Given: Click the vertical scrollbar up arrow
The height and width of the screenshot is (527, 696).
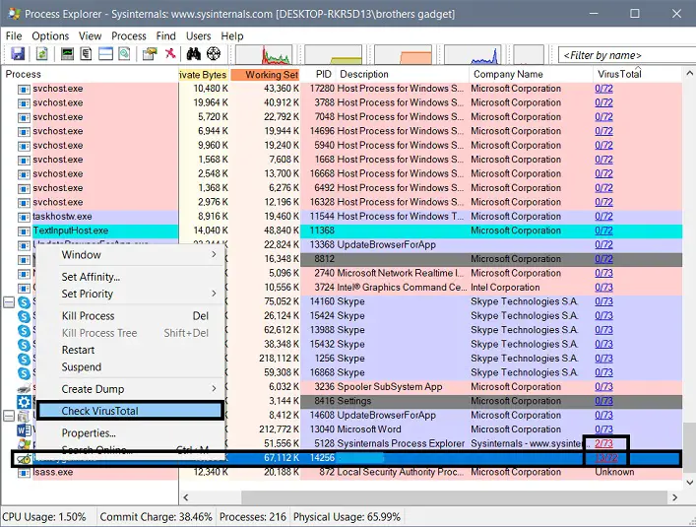Looking at the screenshot, I should point(689,73).
